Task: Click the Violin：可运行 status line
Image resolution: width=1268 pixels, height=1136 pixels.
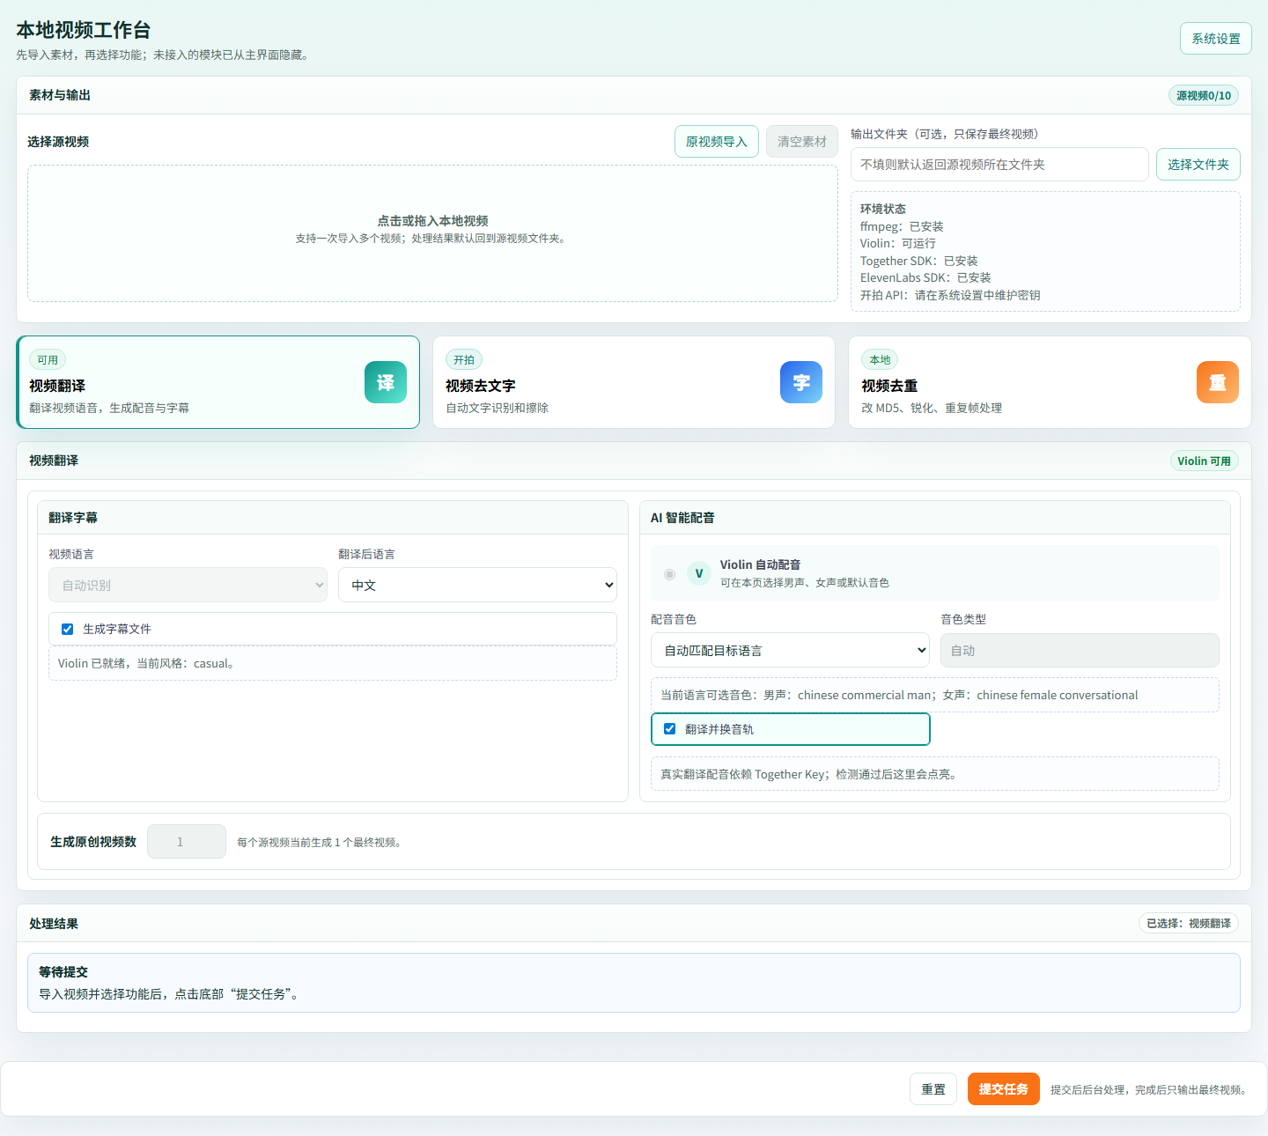Action: pyautogui.click(x=898, y=243)
